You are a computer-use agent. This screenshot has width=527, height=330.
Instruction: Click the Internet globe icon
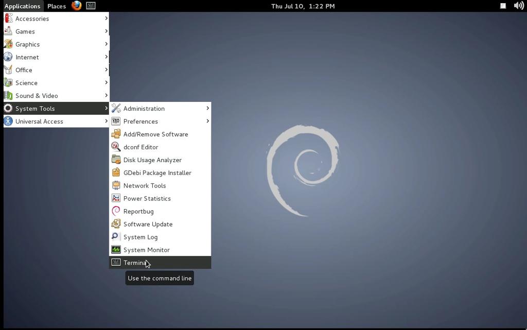pos(8,57)
